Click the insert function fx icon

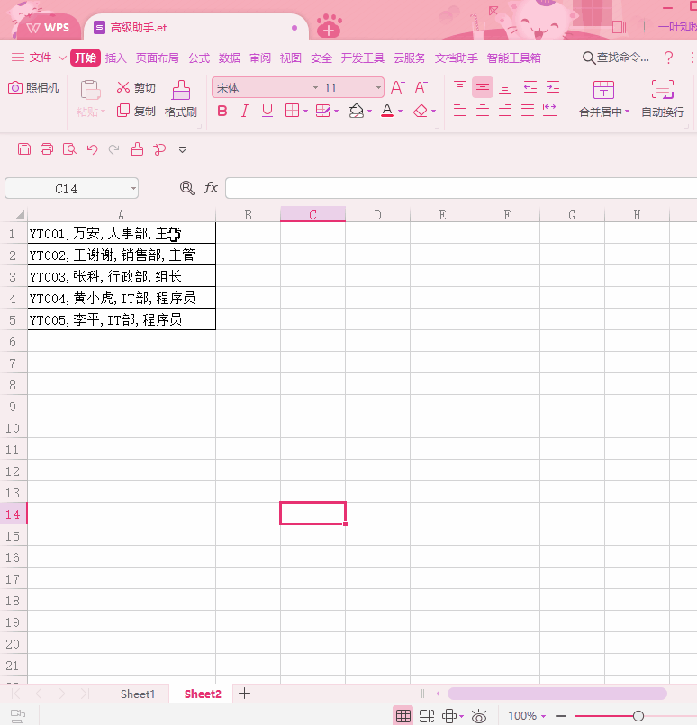pyautogui.click(x=211, y=188)
